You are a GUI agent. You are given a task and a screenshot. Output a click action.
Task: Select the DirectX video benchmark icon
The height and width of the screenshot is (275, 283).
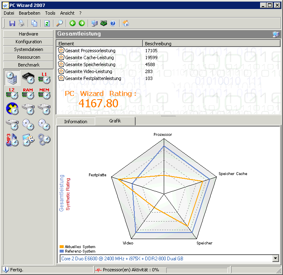coord(12,109)
